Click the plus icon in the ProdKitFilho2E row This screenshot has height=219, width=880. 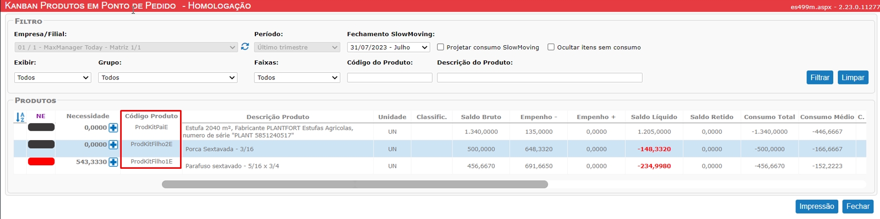pos(113,145)
